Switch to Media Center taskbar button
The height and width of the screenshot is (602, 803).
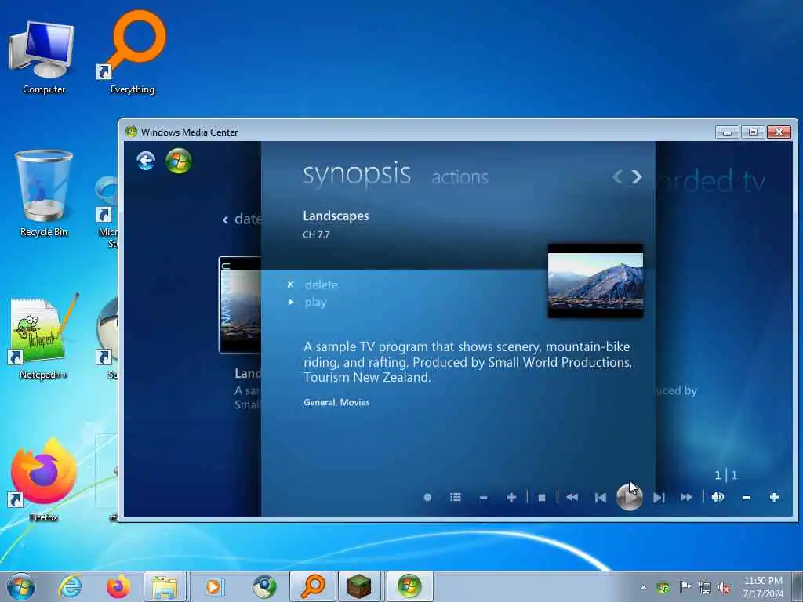coord(409,586)
